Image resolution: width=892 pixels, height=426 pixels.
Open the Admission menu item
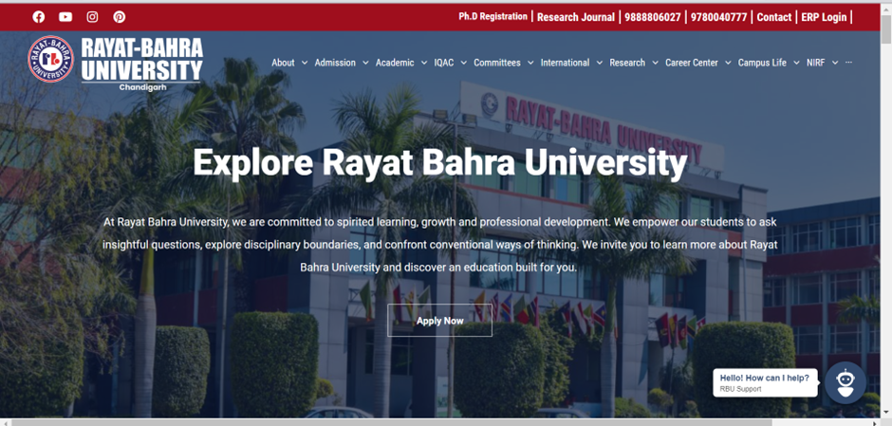(335, 63)
